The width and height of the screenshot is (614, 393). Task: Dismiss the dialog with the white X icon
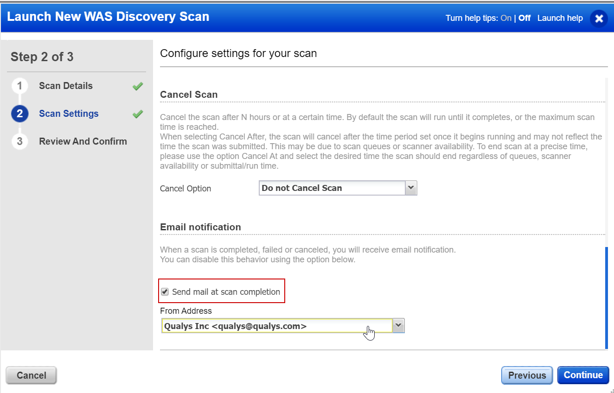pyautogui.click(x=599, y=19)
